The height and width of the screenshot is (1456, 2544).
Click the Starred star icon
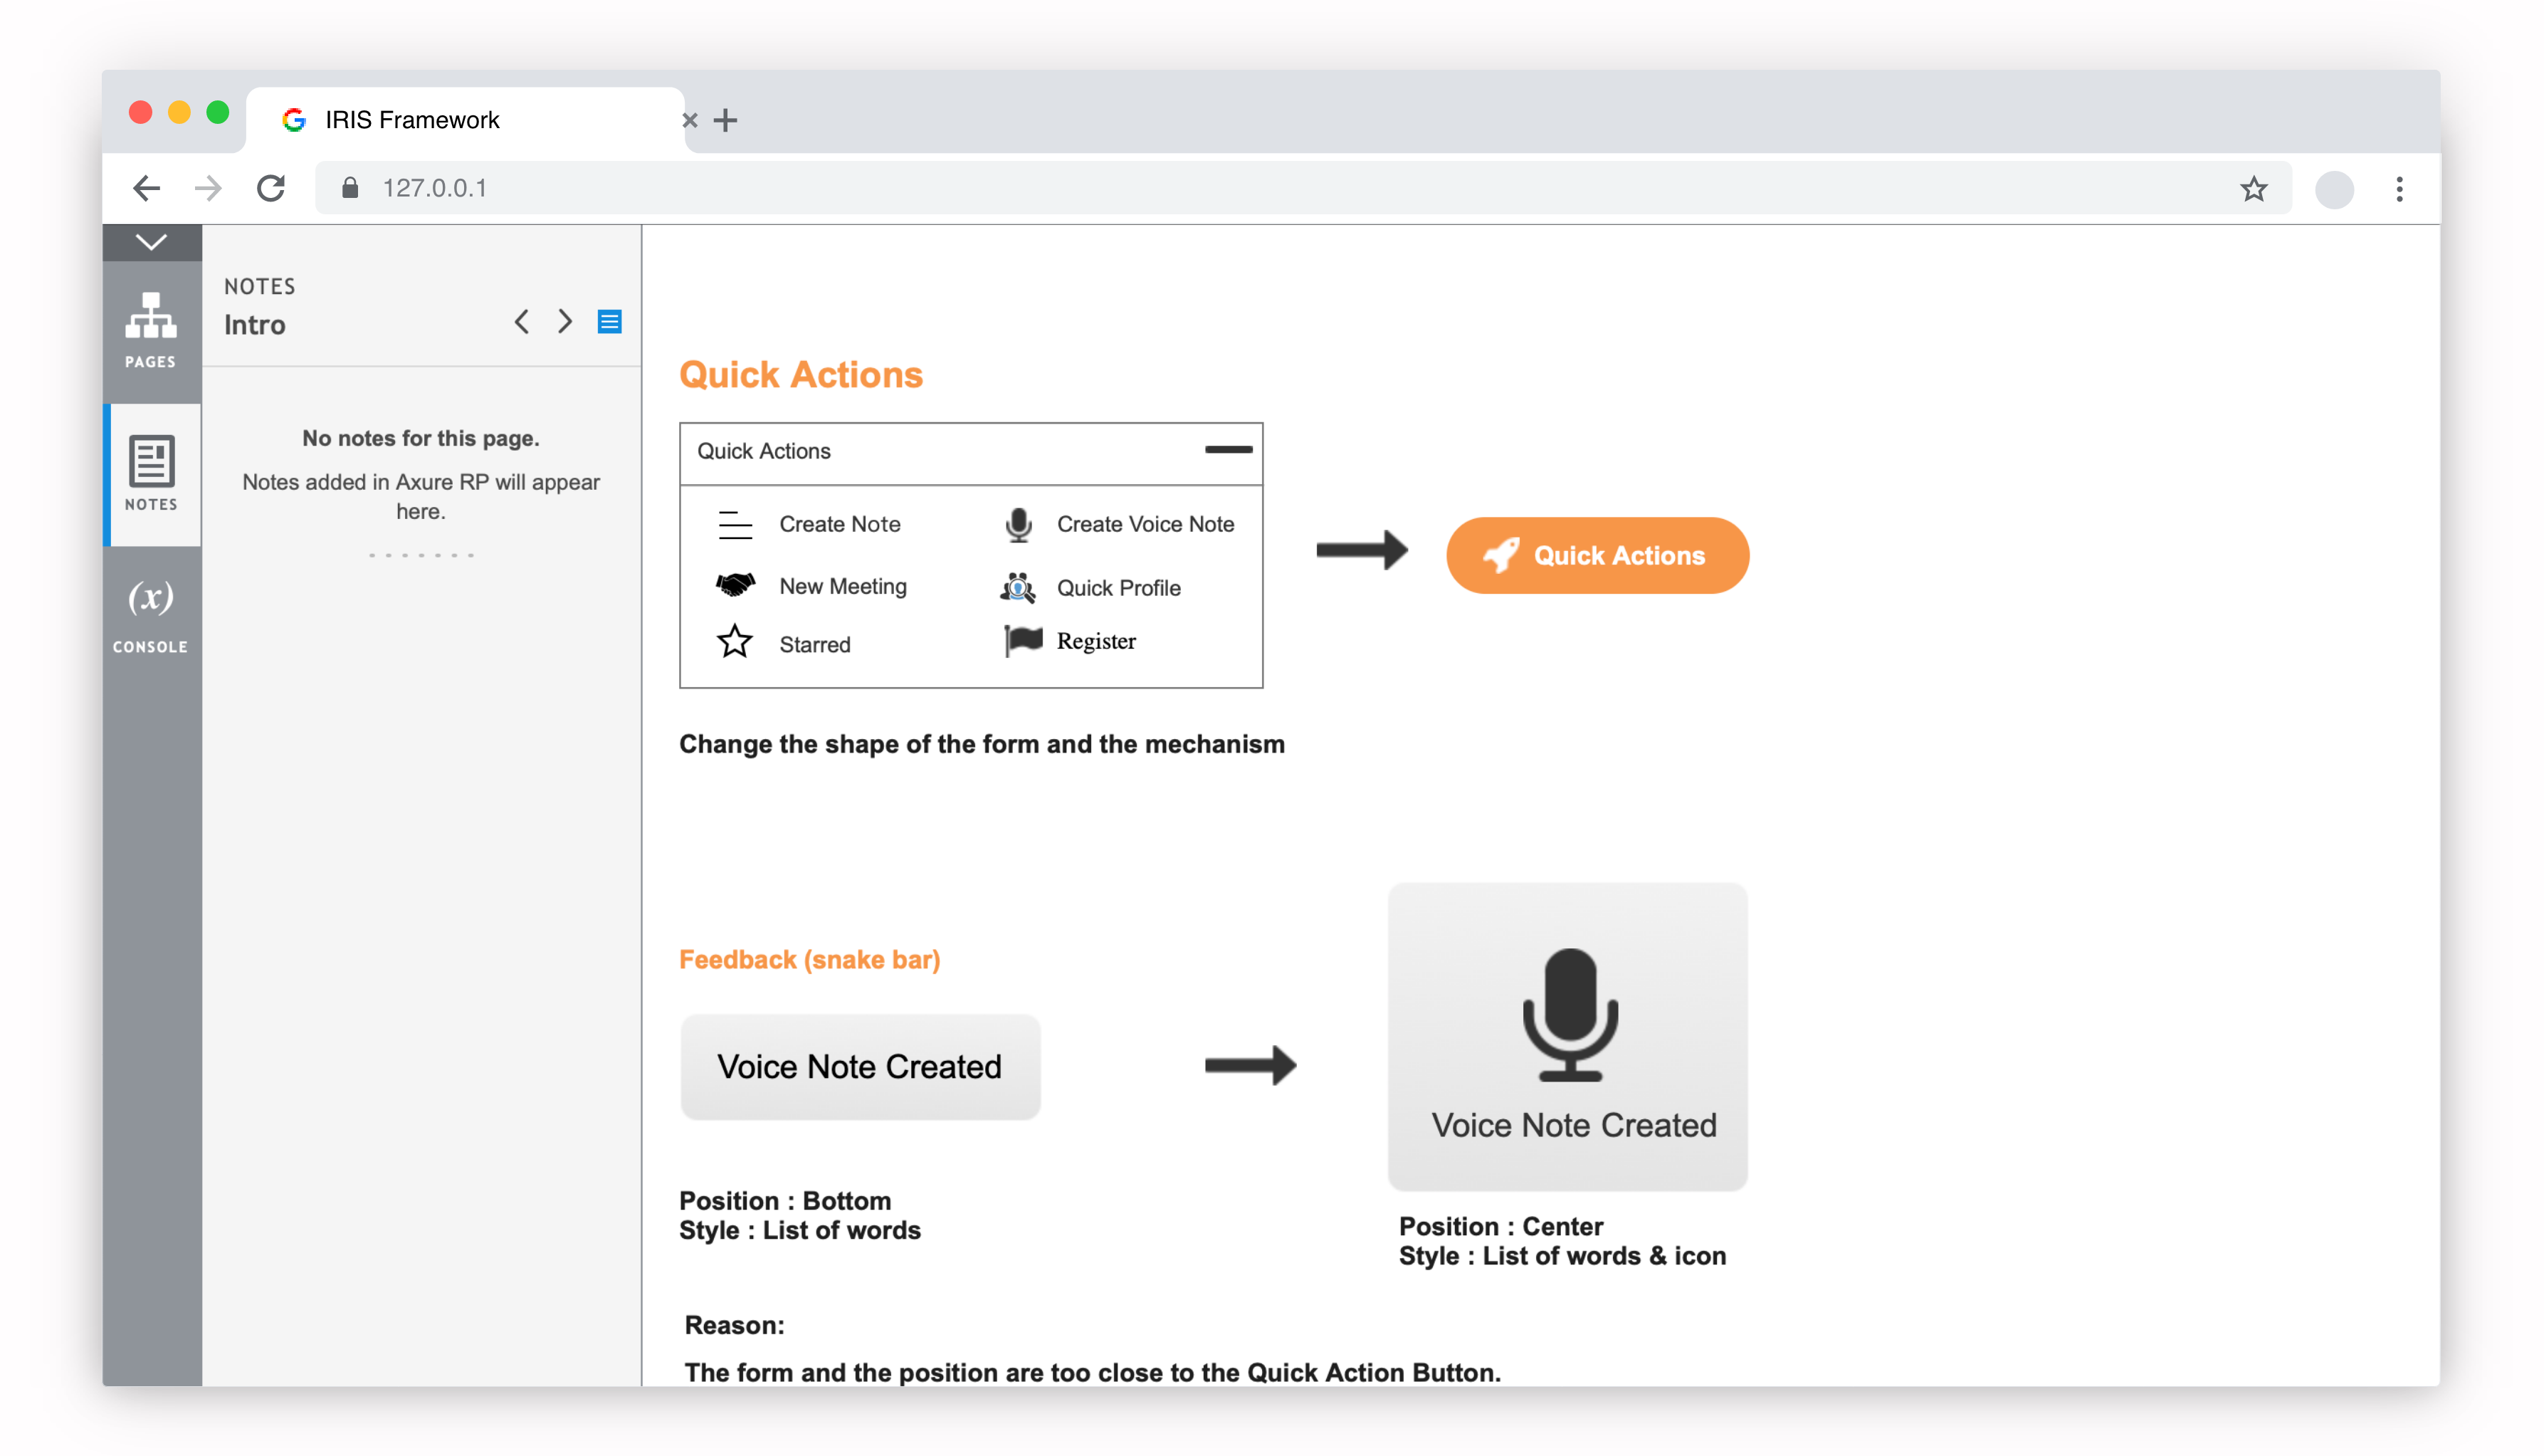coord(735,641)
